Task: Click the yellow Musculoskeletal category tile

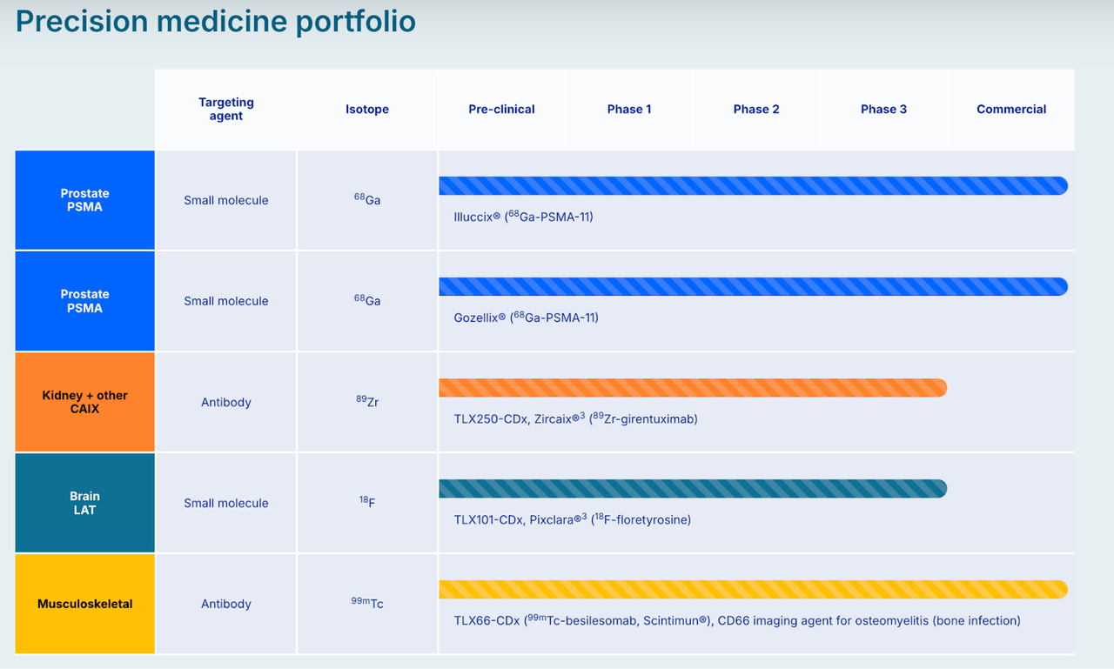Action: pos(84,603)
